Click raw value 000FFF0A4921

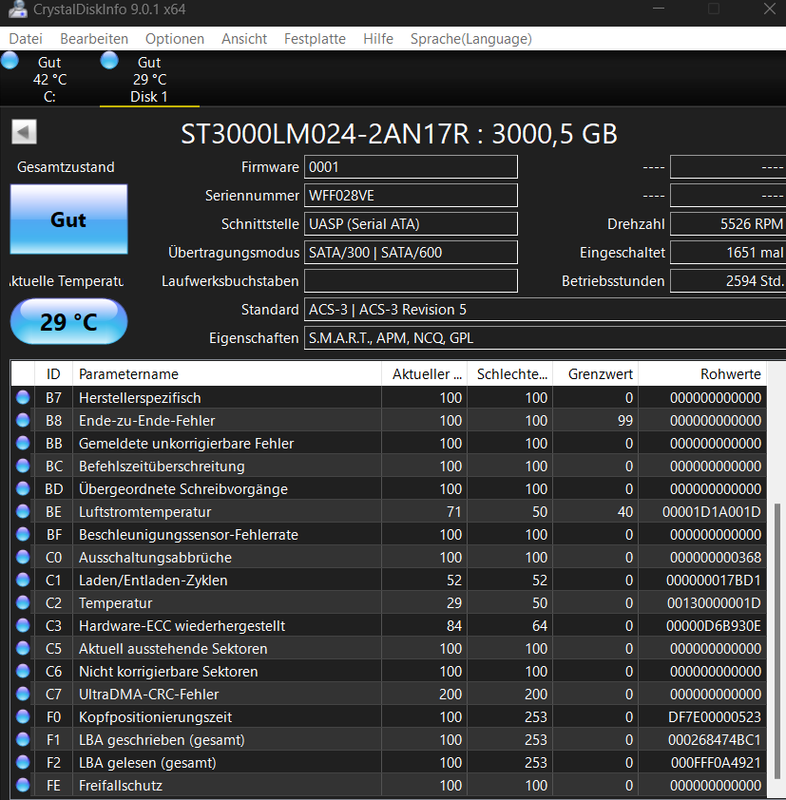[716, 763]
